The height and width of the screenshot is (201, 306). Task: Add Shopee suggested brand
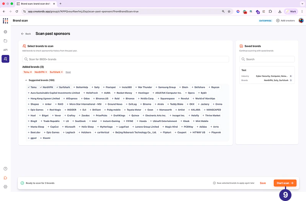[x=33, y=104]
